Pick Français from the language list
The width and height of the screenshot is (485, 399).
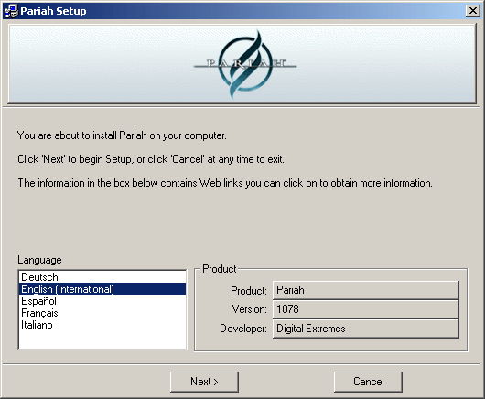click(102, 313)
